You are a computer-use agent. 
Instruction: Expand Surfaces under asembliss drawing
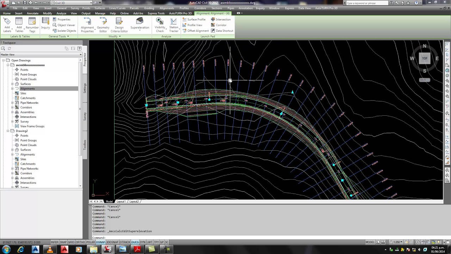[12, 84]
